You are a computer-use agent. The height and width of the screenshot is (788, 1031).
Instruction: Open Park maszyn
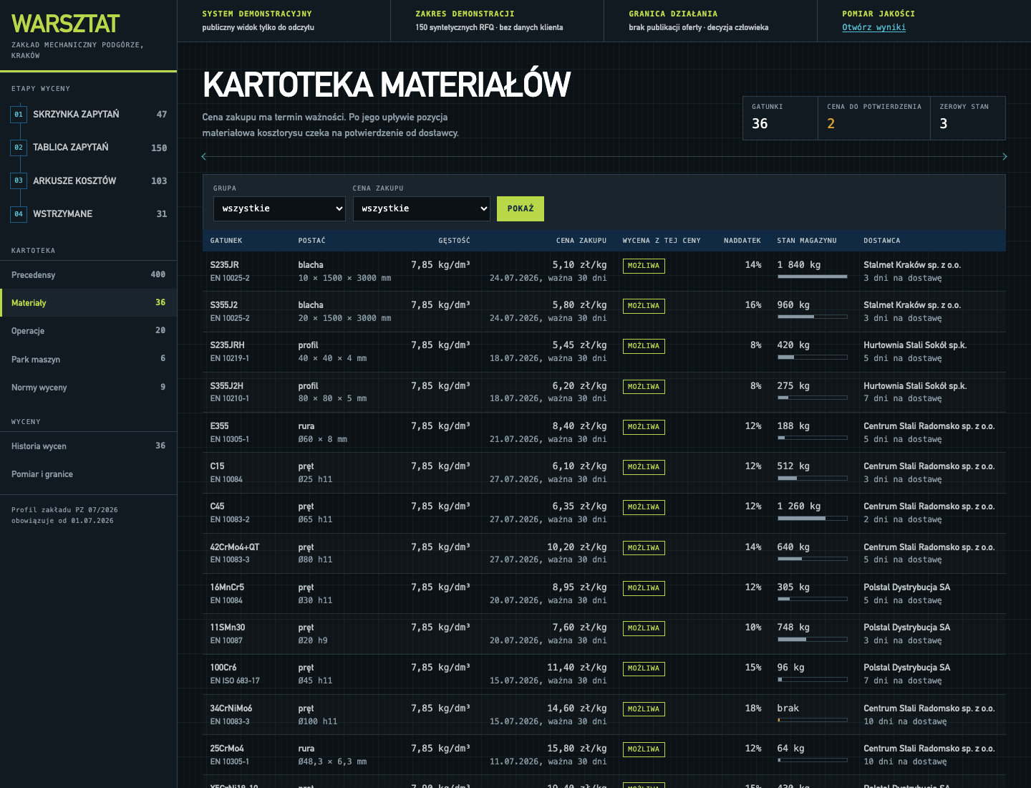88,359
